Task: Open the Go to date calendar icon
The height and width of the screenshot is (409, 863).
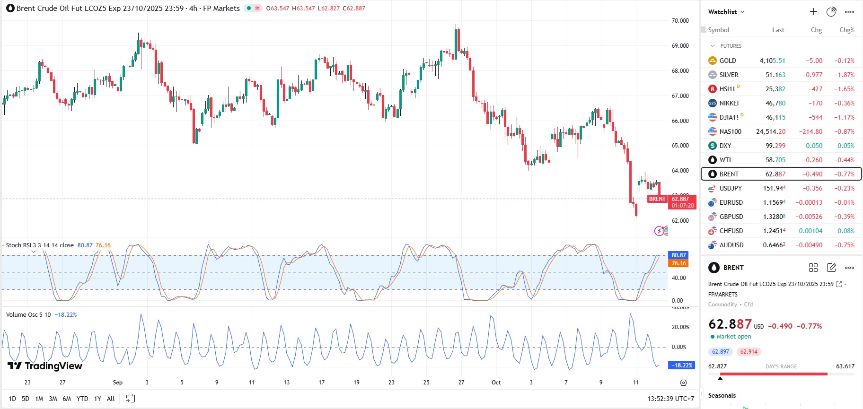Action: pos(131,399)
